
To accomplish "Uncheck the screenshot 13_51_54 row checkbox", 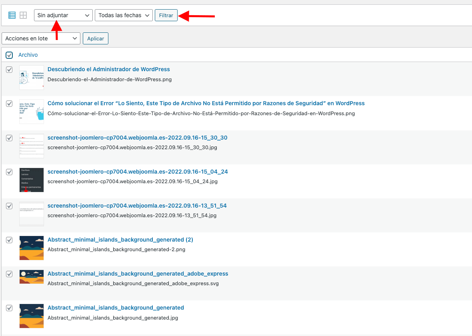I will [9, 206].
